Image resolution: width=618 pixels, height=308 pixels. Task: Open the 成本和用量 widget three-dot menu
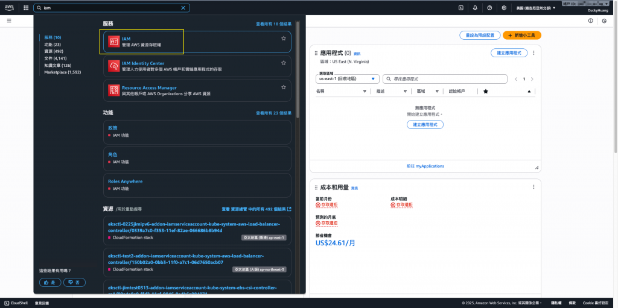[x=534, y=187]
